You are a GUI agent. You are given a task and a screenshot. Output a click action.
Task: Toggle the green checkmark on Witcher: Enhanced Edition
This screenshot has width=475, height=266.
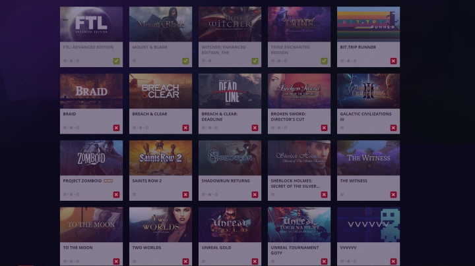pyautogui.click(x=255, y=61)
